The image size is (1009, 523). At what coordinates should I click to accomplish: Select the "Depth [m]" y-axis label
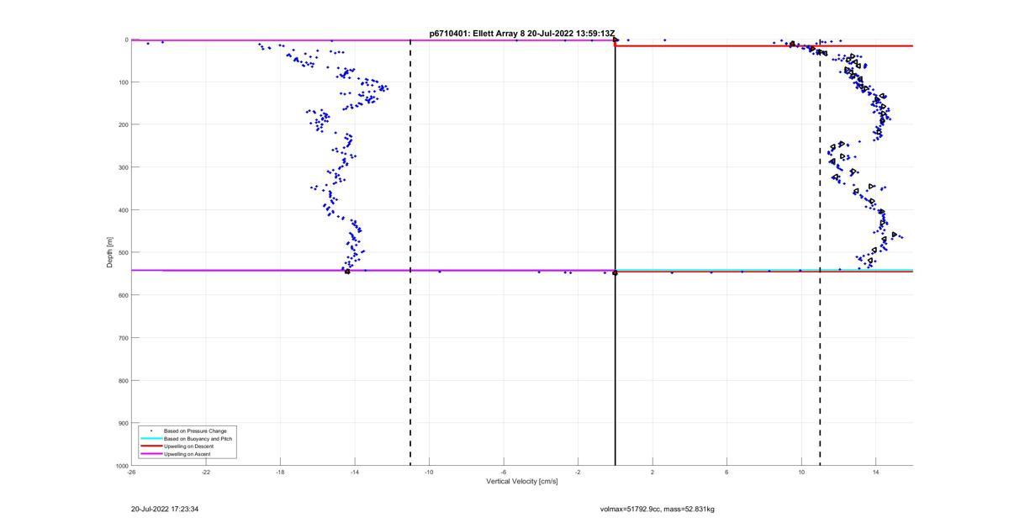[109, 252]
